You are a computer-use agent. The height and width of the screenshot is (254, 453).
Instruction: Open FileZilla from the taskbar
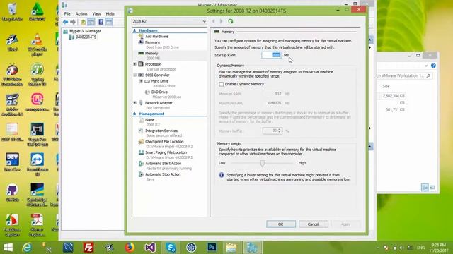point(88,248)
